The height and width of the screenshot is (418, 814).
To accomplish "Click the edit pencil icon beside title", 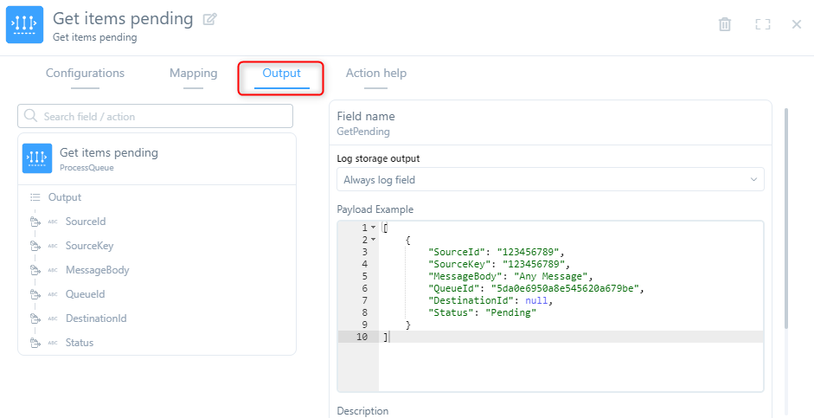I will click(x=209, y=19).
